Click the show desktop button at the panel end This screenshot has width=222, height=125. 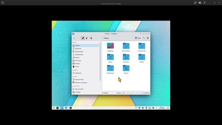(168, 108)
